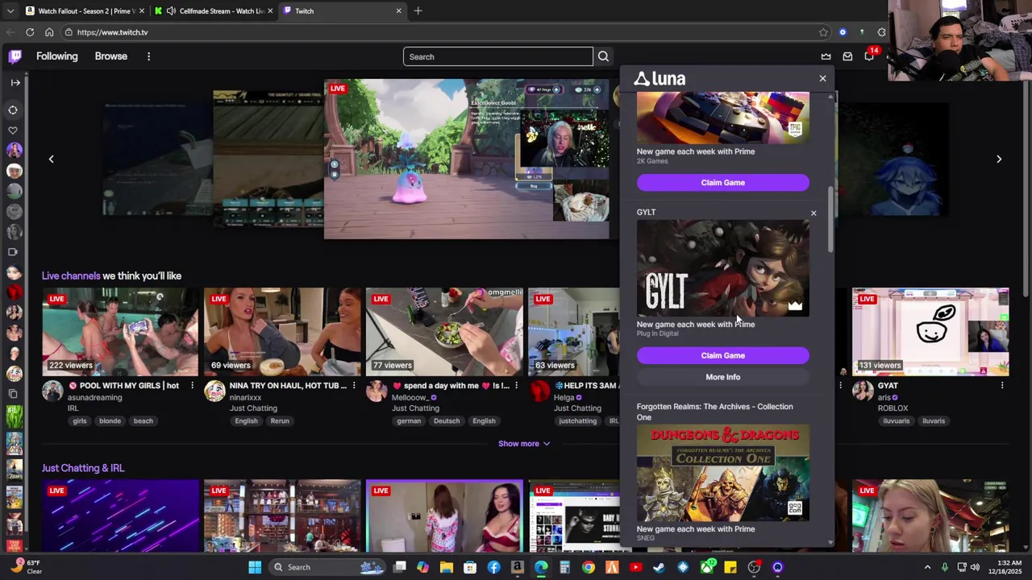Open the compass icon in the left sidebar

click(13, 110)
